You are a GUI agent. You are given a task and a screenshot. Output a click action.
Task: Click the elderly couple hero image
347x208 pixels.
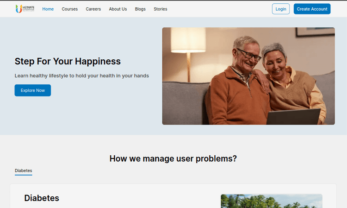click(248, 76)
